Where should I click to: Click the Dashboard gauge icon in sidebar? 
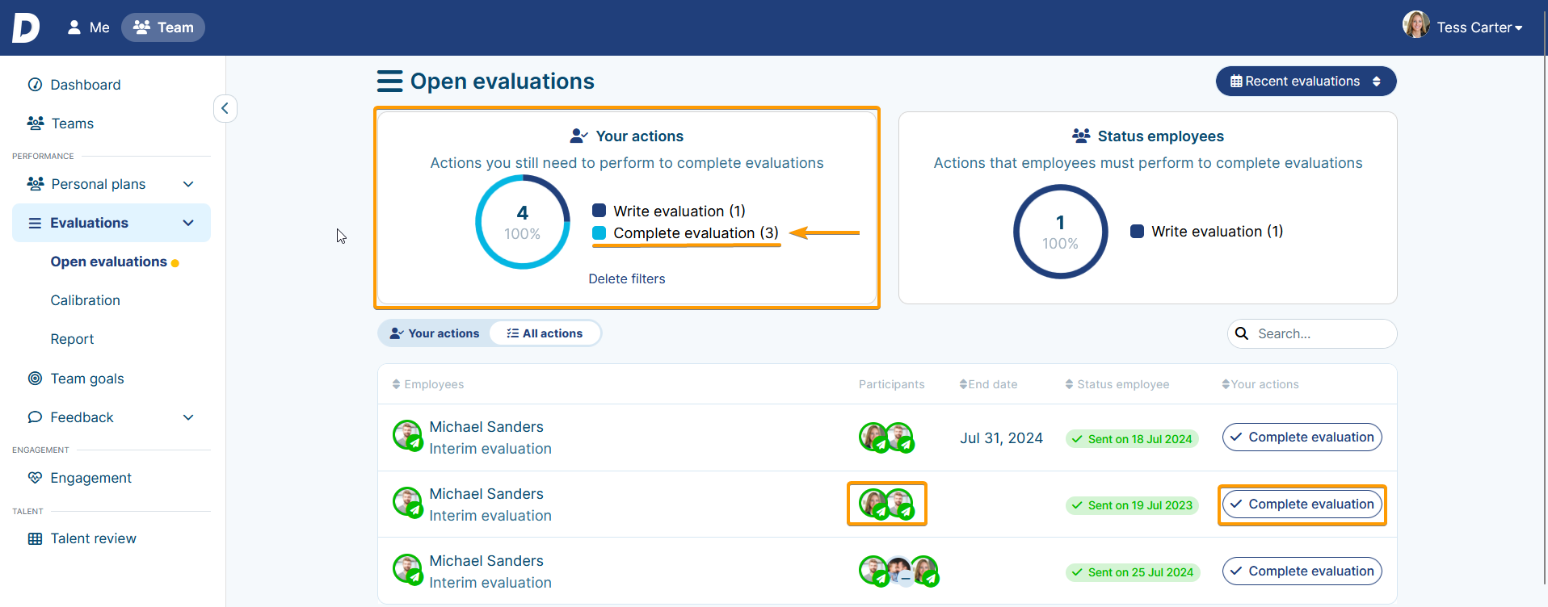(x=35, y=85)
